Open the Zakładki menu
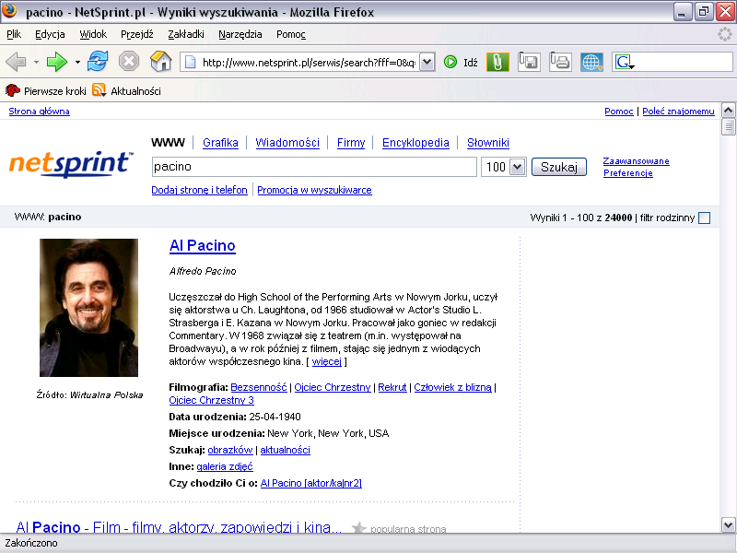Image resolution: width=737 pixels, height=553 pixels. pos(186,34)
